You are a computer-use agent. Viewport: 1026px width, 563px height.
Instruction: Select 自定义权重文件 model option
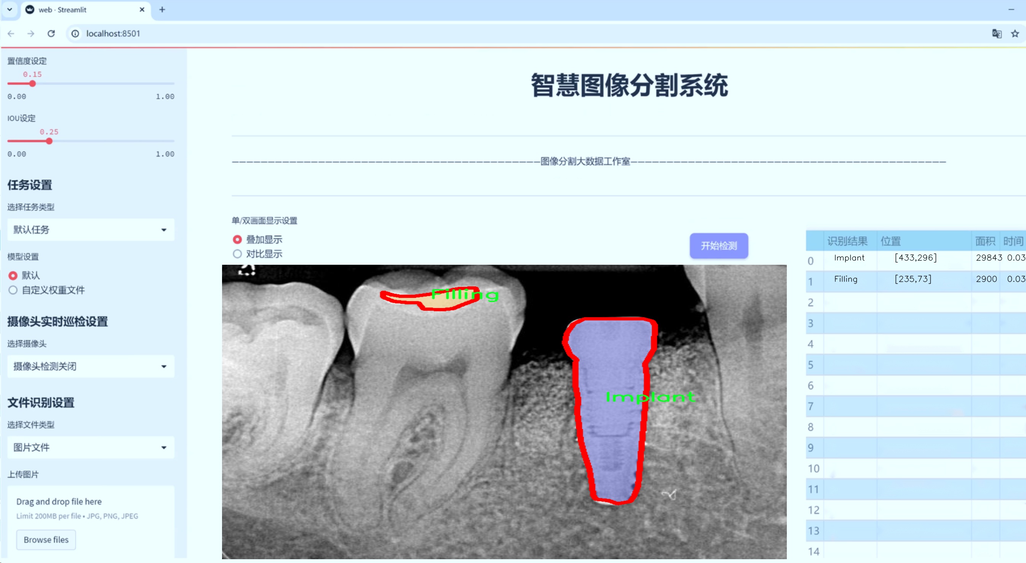tap(13, 290)
